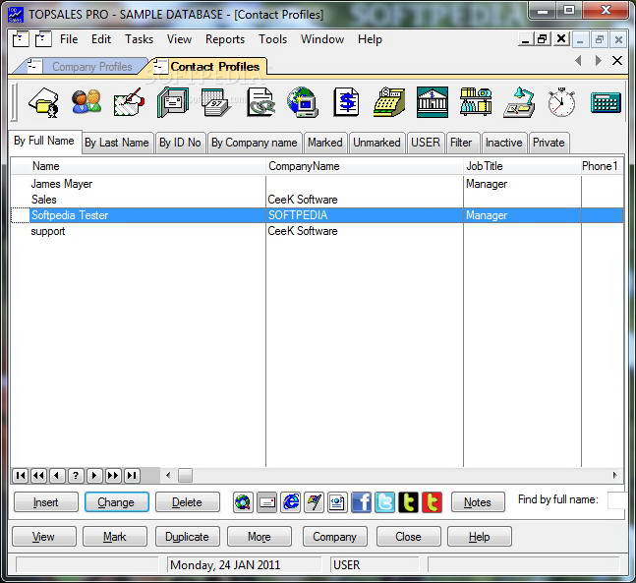Select the Inactive filter tab
636x583 pixels.
pos(503,143)
